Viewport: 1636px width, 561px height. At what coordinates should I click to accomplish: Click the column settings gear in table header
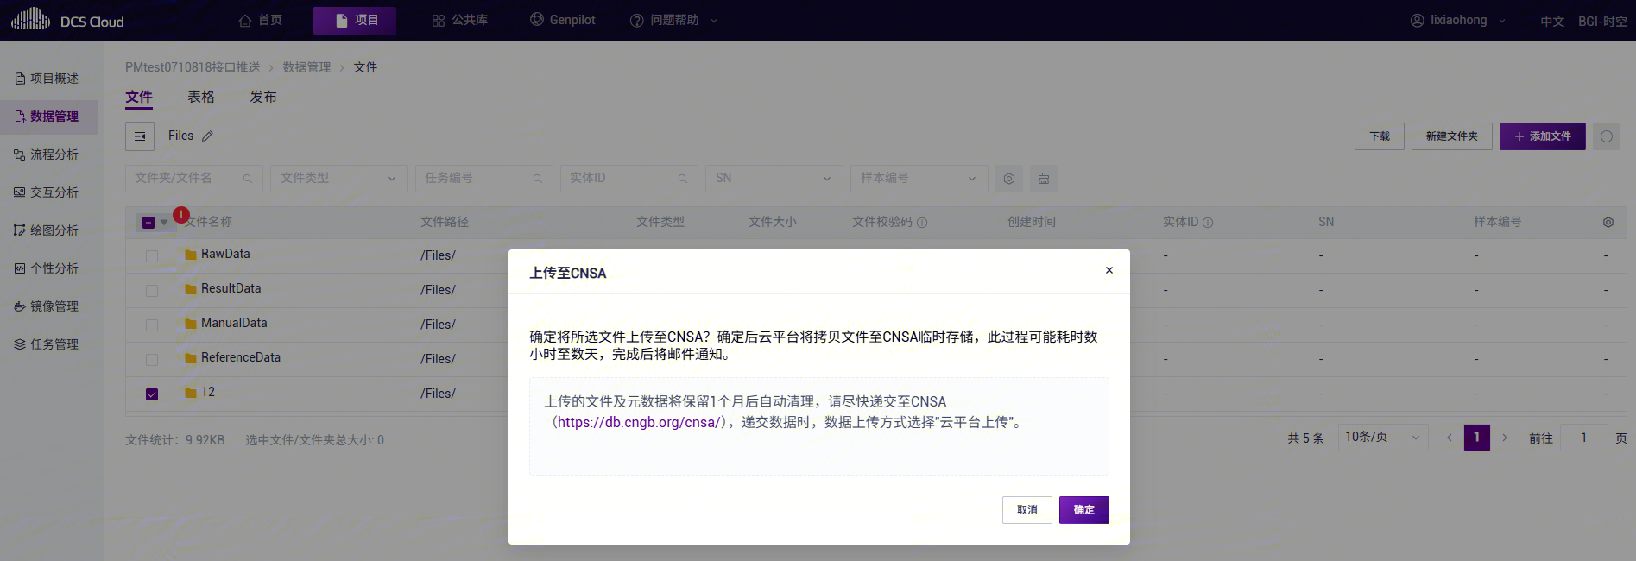coord(1608,222)
